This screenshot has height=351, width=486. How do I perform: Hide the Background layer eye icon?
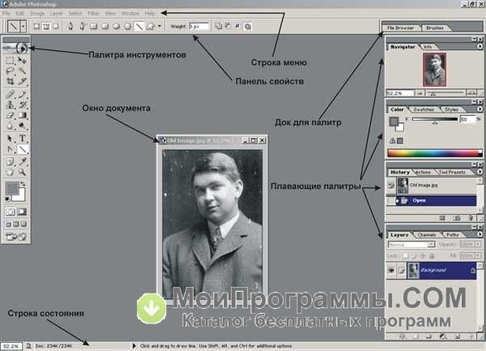point(391,271)
